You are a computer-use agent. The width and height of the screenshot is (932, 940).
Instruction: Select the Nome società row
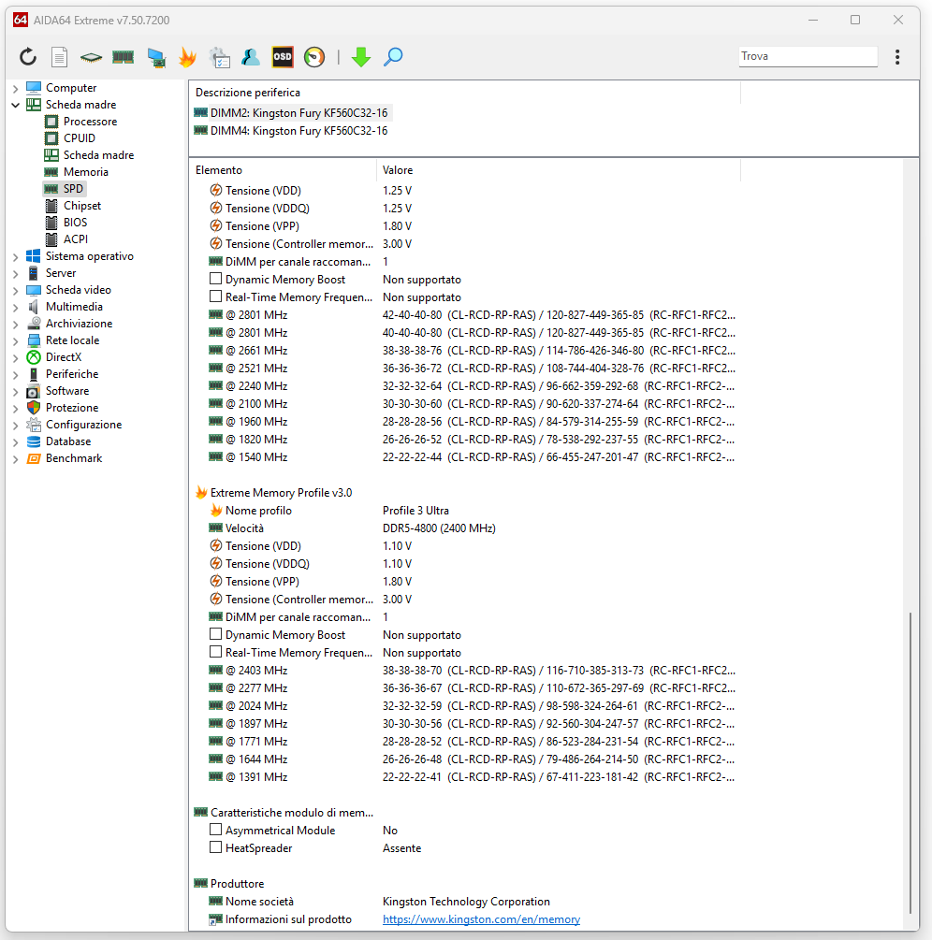point(465,902)
